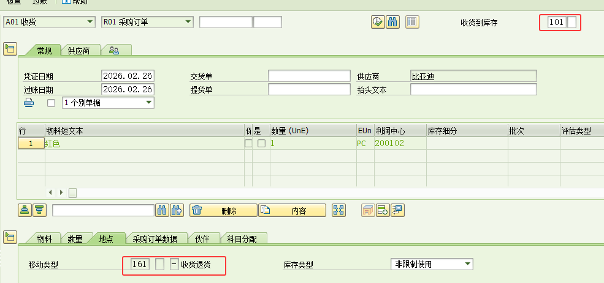The height and width of the screenshot is (283, 604).
Task: Collapse the item detail section toggle icon
Action: (x=9, y=237)
